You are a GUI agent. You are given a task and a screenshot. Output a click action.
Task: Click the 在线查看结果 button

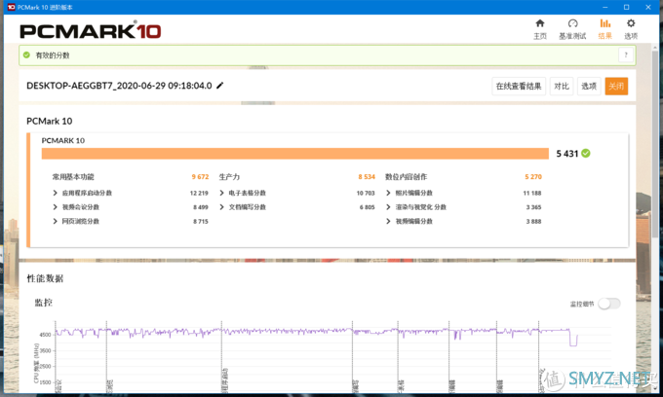(x=519, y=86)
